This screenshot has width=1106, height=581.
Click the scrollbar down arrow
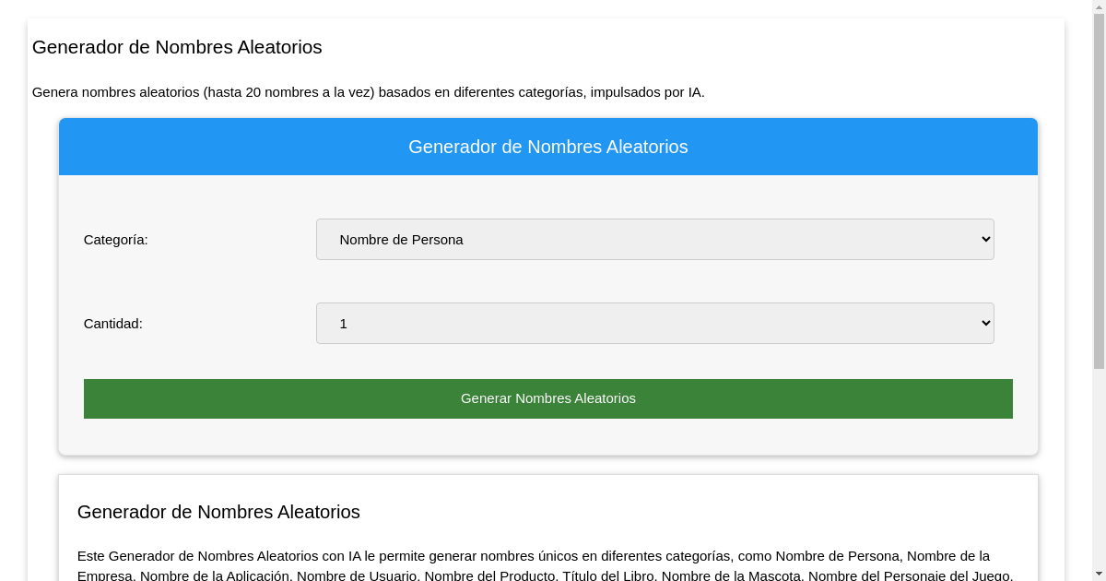(x=1100, y=574)
